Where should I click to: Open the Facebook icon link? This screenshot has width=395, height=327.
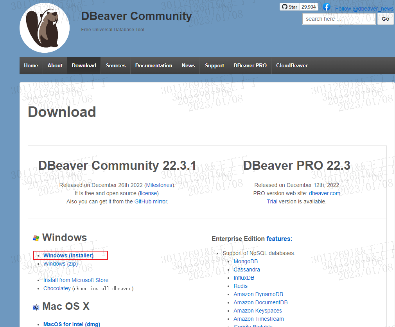(327, 7)
